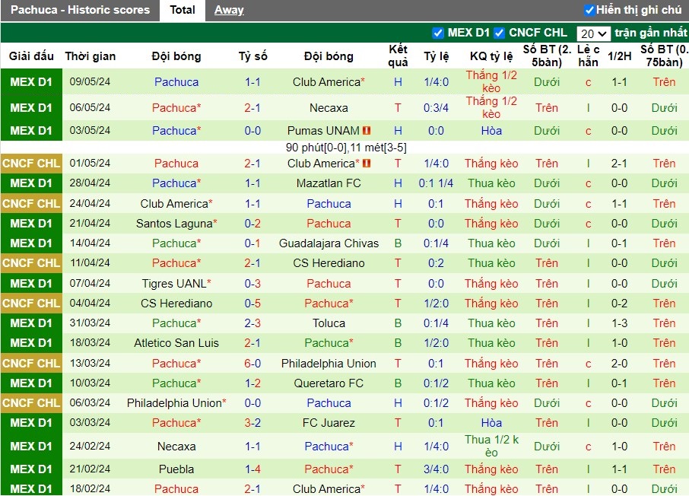689x496 pixels.
Task: Click Hòa result in Pumas UNAM row
Action: click(x=491, y=131)
